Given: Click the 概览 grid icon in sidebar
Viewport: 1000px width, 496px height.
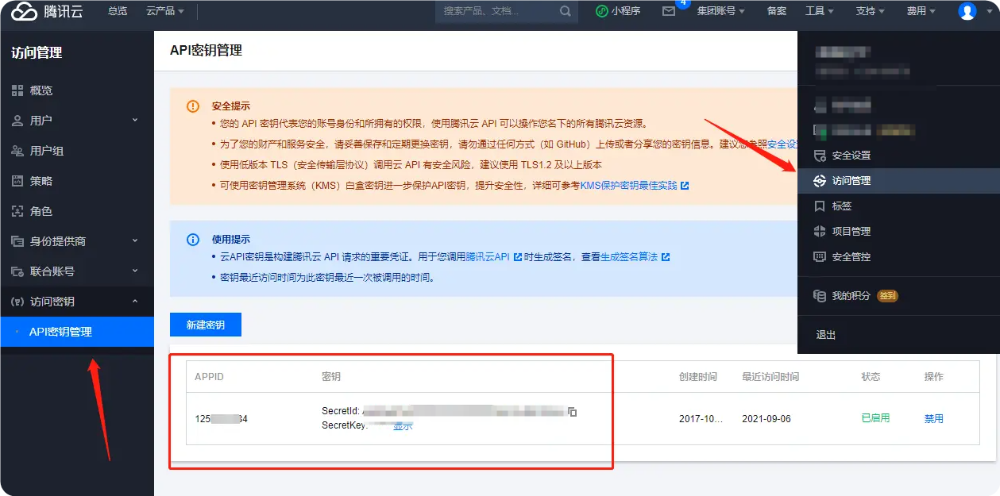Looking at the screenshot, I should pyautogui.click(x=17, y=90).
